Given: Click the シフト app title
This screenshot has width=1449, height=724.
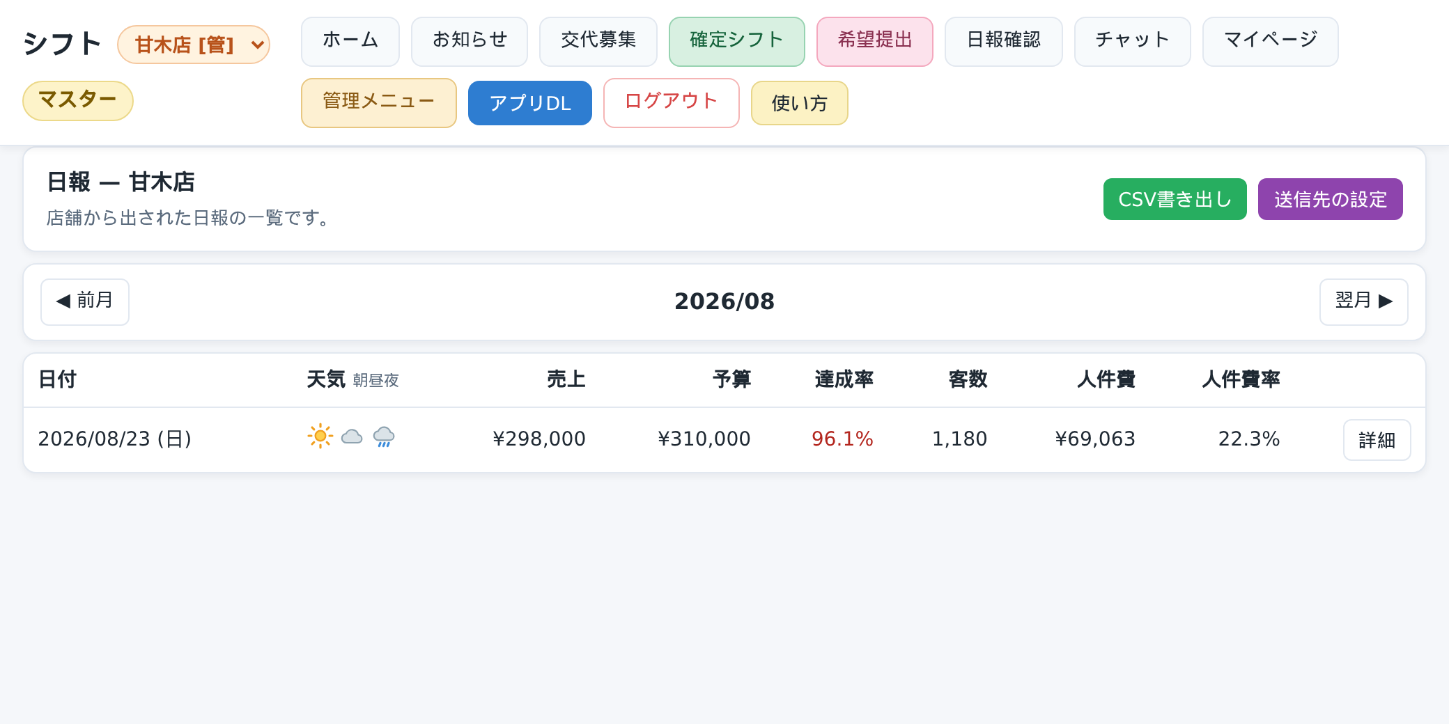Looking at the screenshot, I should [x=63, y=44].
